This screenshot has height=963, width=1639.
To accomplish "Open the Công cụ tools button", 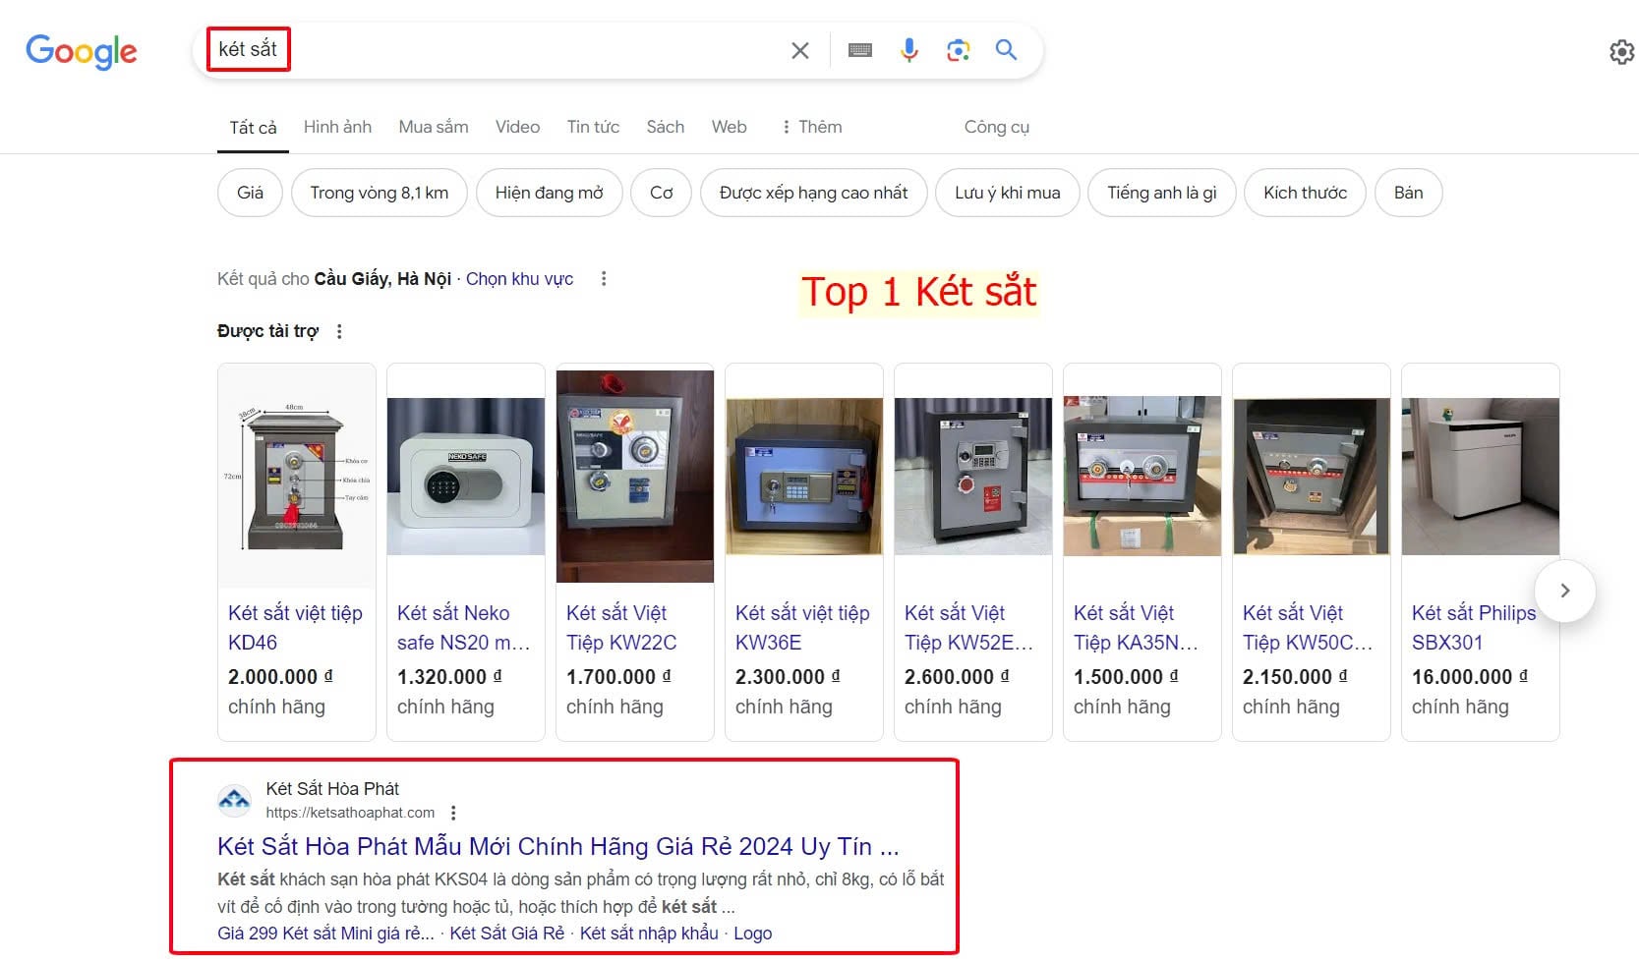I will [x=996, y=127].
